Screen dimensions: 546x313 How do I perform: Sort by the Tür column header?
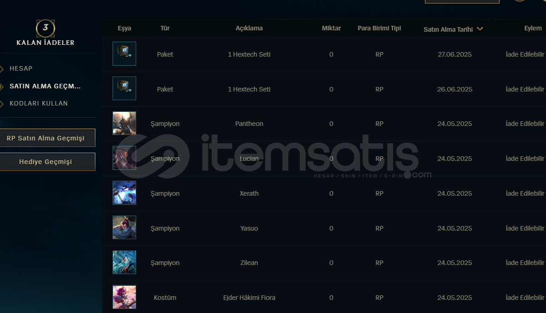165,28
